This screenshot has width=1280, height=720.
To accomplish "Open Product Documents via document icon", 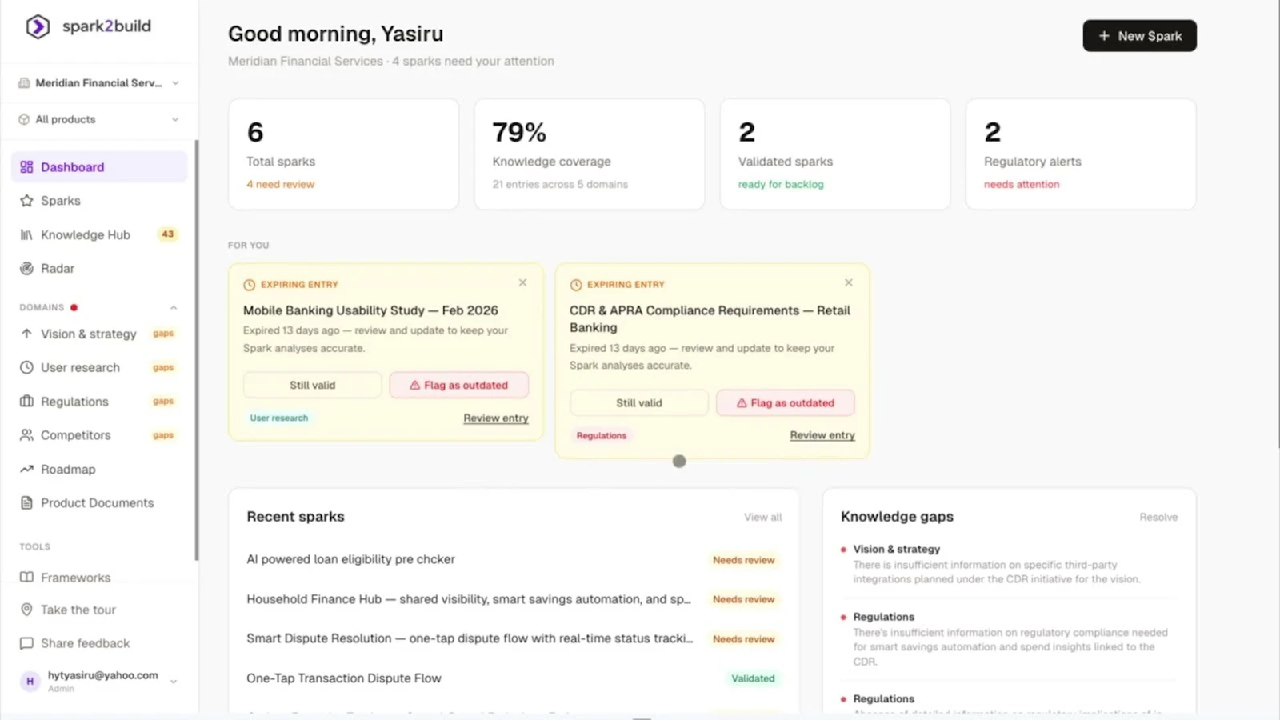I will (x=26, y=502).
